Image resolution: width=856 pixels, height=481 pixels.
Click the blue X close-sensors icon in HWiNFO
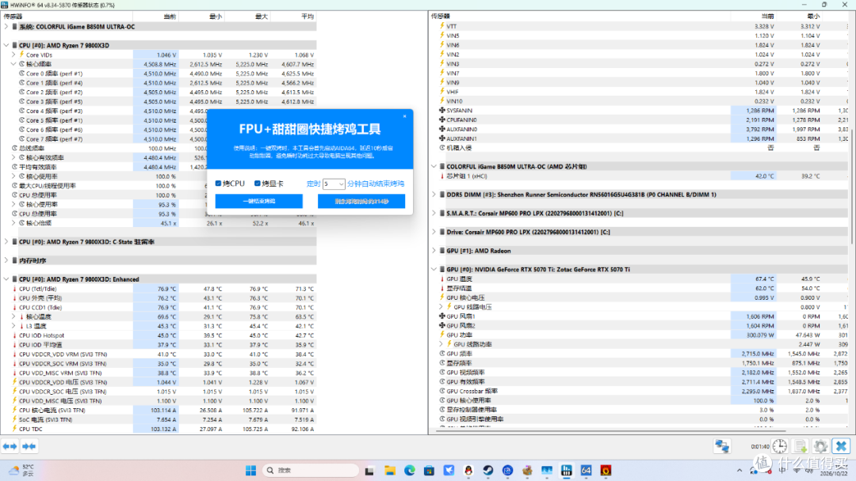[x=841, y=446]
